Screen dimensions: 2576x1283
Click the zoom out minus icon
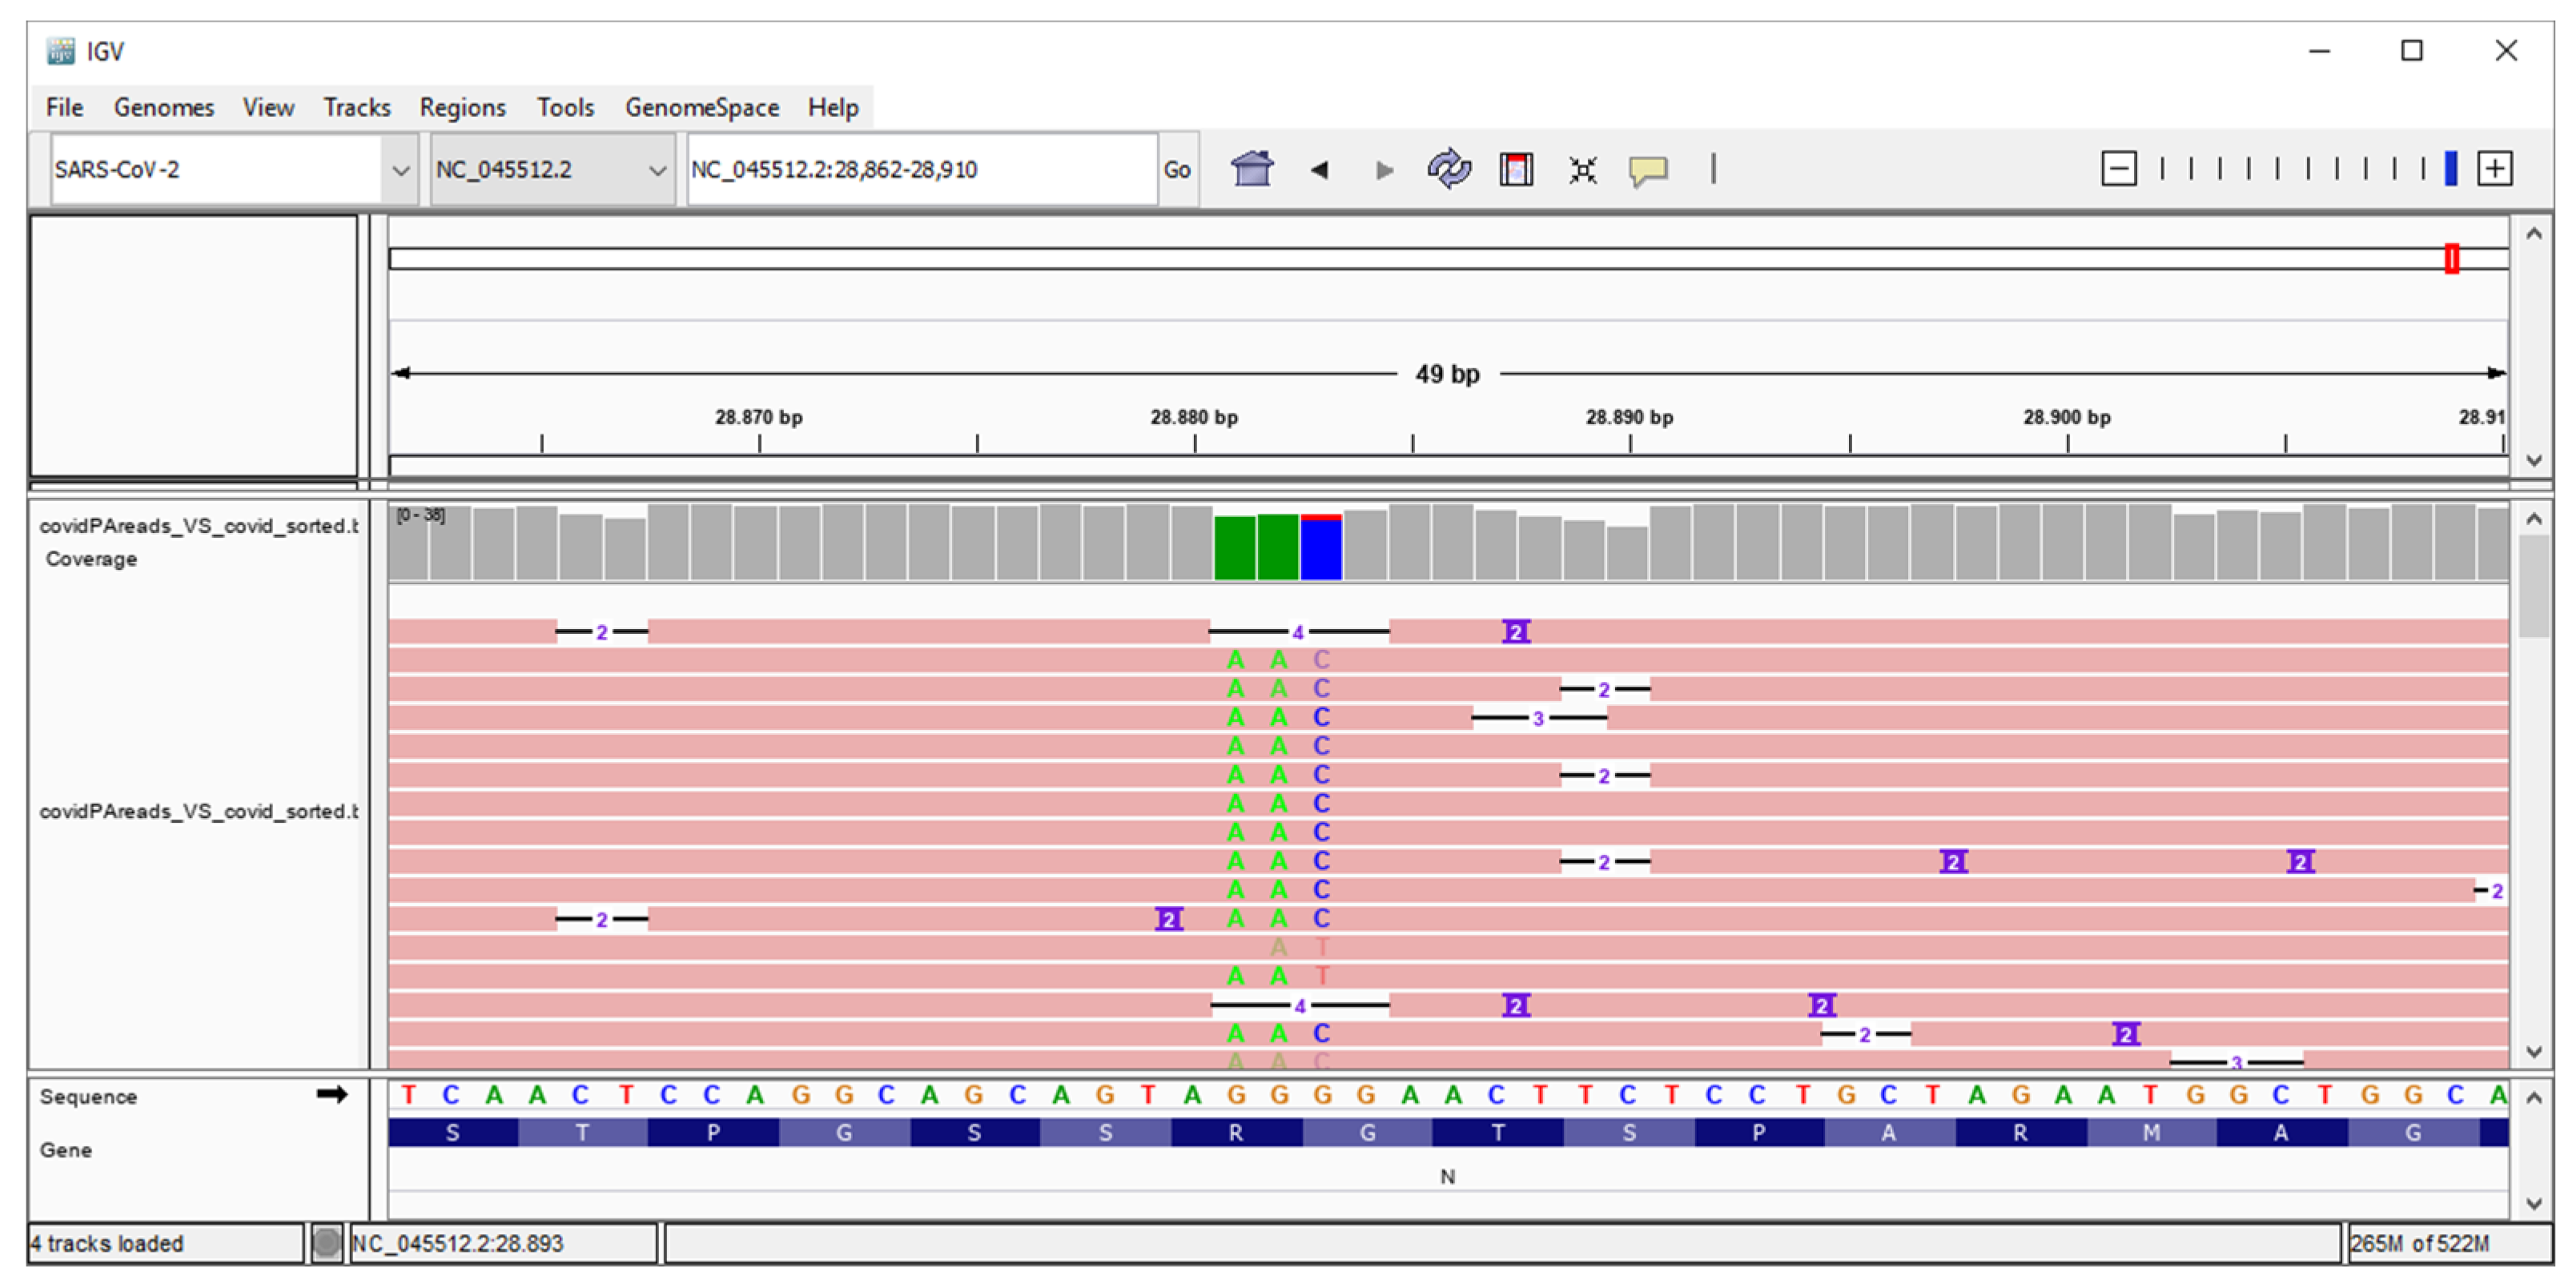click(x=2118, y=168)
